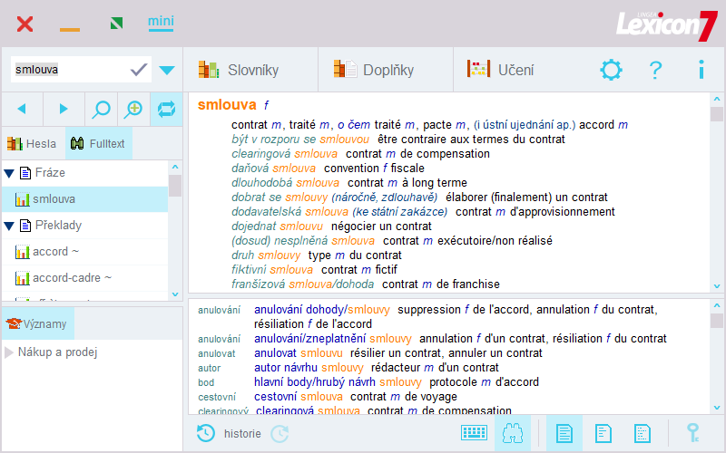Click the magnifier search icon
The height and width of the screenshot is (453, 726).
click(x=102, y=110)
